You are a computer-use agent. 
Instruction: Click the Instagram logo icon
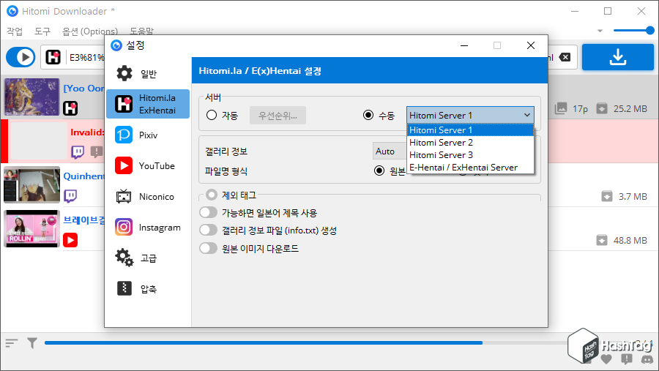click(124, 228)
